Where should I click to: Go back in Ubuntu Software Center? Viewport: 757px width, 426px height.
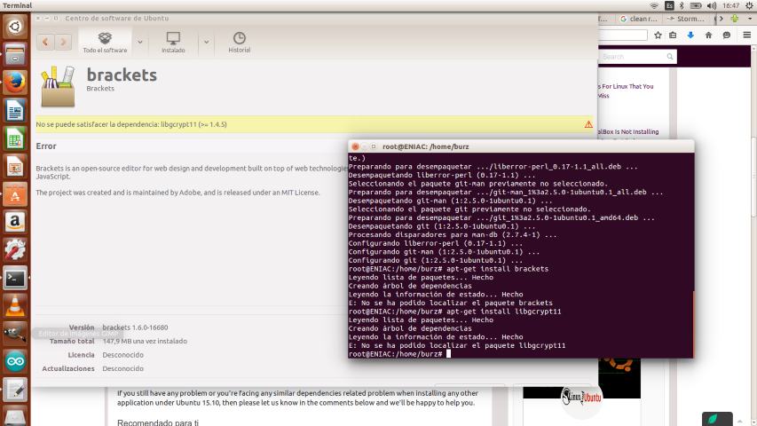click(45, 42)
